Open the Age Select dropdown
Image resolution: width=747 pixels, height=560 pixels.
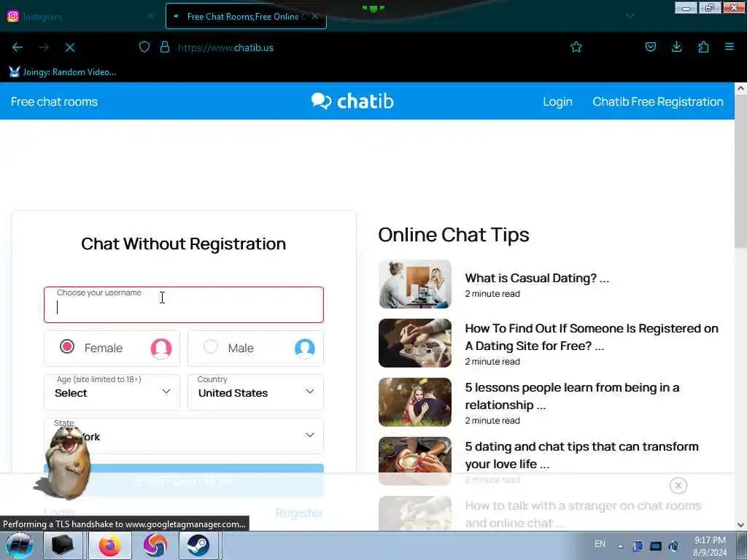pyautogui.click(x=112, y=392)
